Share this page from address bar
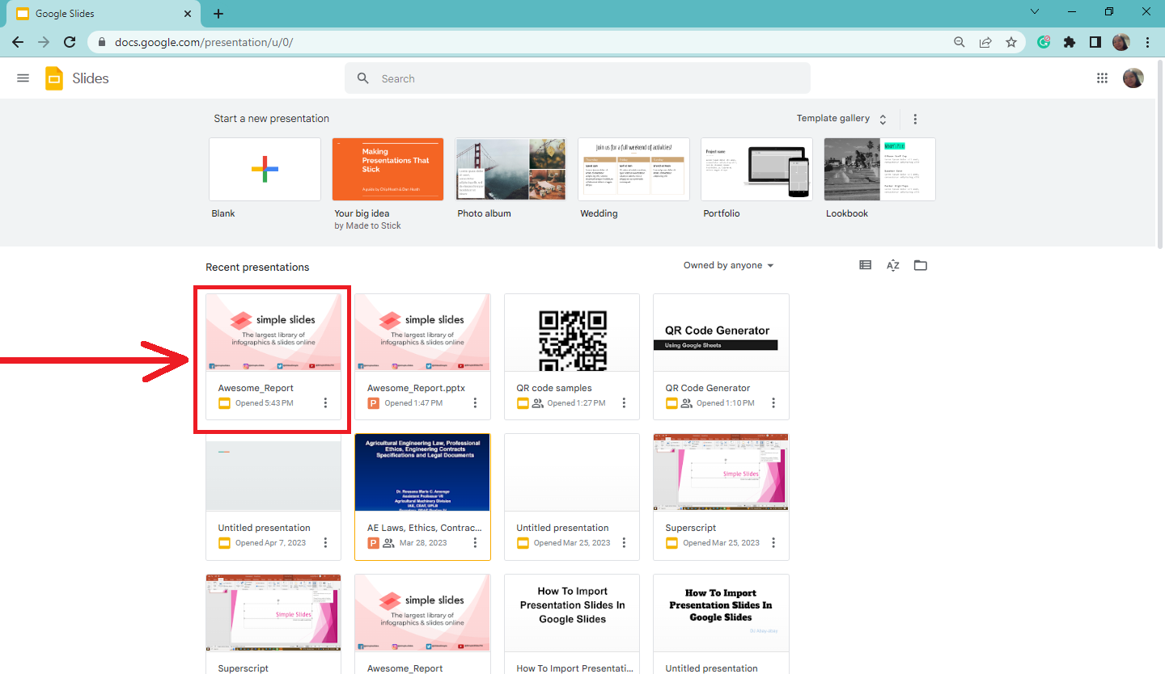Viewport: 1165px width, 674px height. (985, 42)
